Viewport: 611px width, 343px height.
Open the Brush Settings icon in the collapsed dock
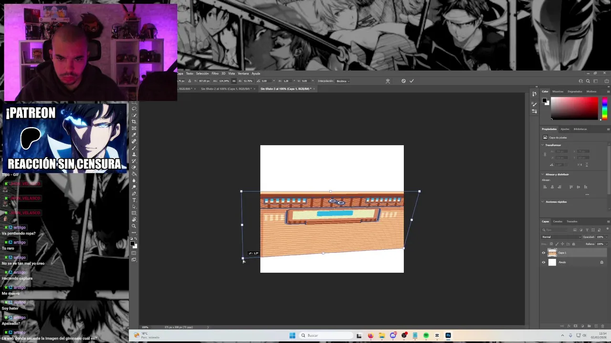(534, 104)
